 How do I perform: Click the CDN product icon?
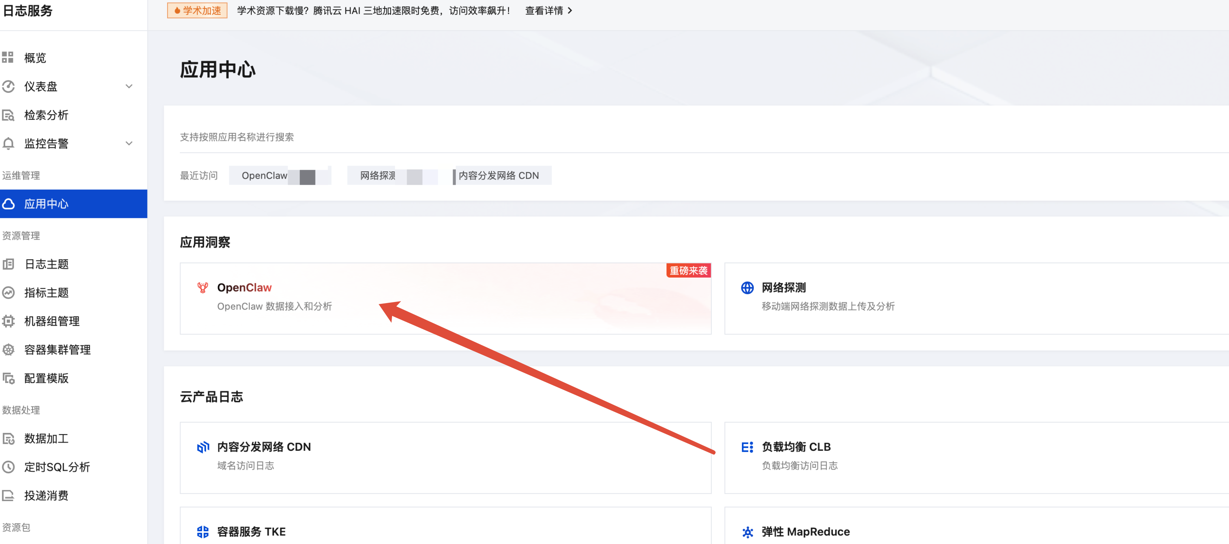coord(203,447)
